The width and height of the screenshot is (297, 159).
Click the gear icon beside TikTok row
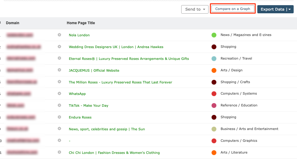tap(59, 105)
